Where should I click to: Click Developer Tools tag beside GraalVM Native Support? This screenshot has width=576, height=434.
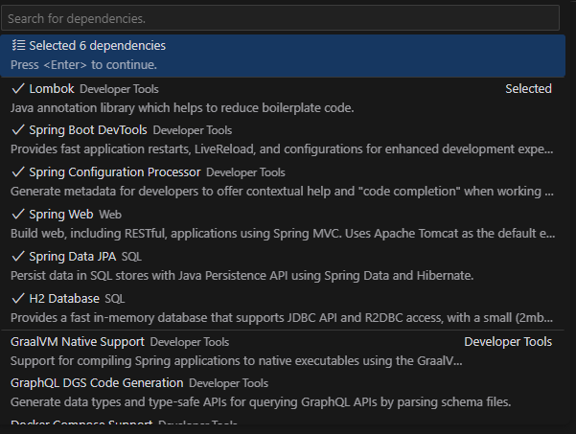point(190,342)
